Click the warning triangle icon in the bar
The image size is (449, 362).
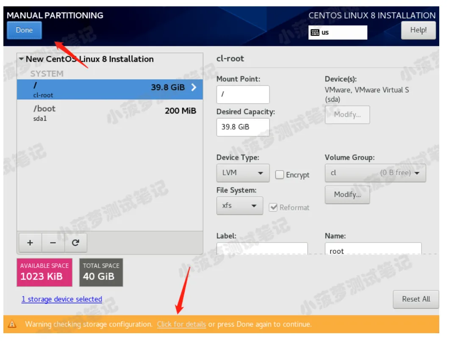pyautogui.click(x=12, y=324)
